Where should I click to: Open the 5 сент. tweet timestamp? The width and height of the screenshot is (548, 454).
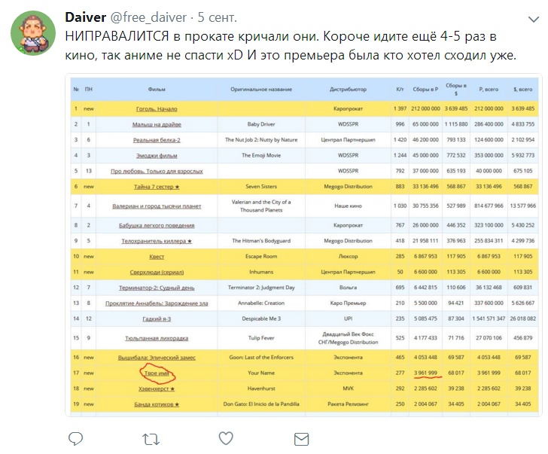point(217,17)
